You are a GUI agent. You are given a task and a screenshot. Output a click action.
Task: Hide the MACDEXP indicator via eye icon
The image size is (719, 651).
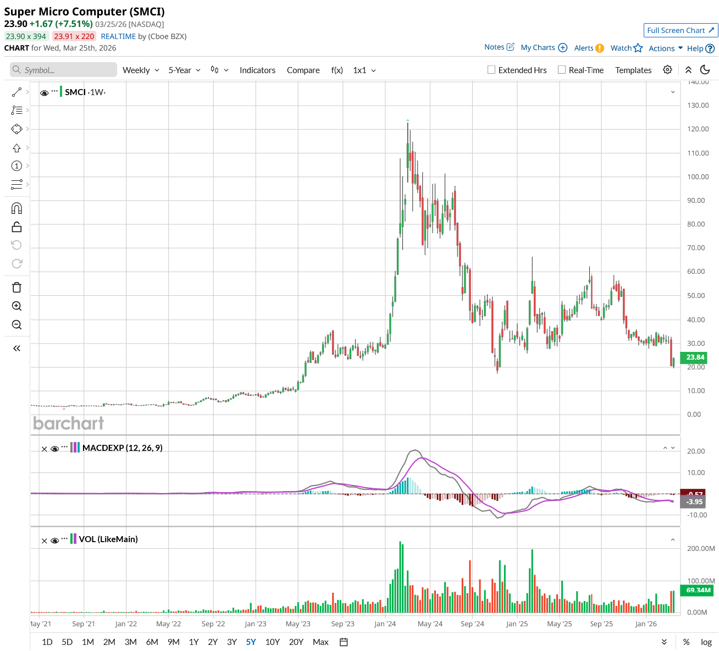click(54, 449)
